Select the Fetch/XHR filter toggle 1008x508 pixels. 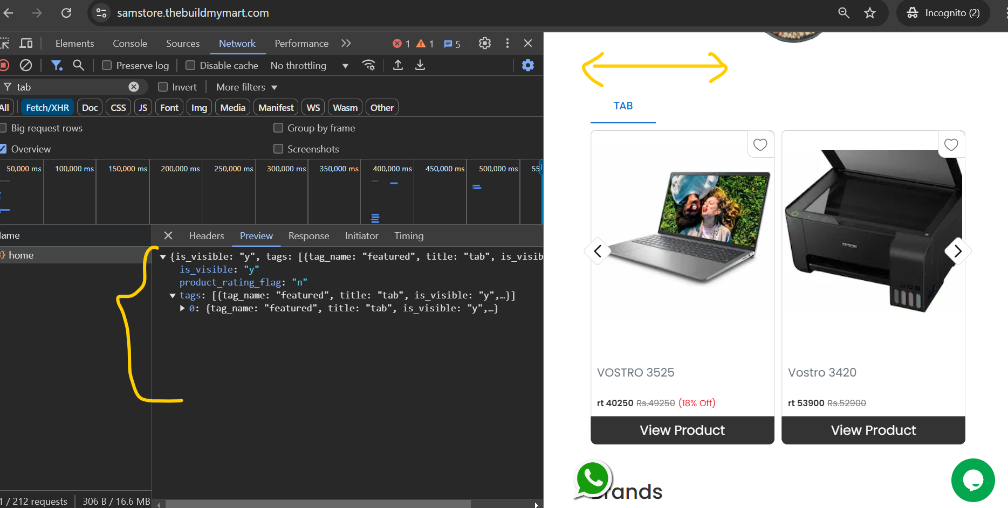tap(47, 108)
